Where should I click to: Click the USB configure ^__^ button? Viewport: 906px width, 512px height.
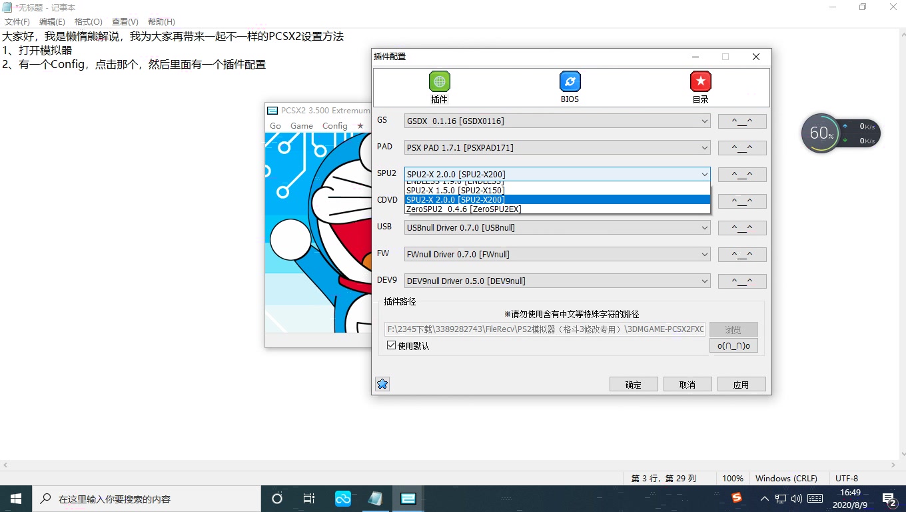coord(742,228)
